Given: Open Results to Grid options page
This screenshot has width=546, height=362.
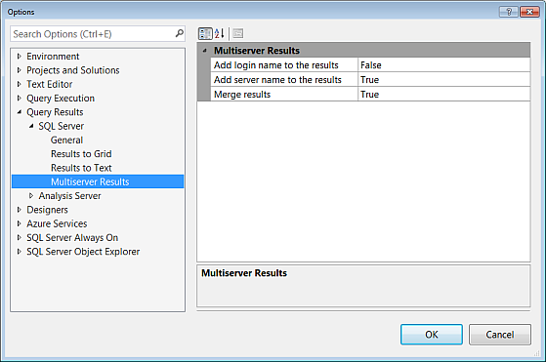Looking at the screenshot, I should pos(81,154).
